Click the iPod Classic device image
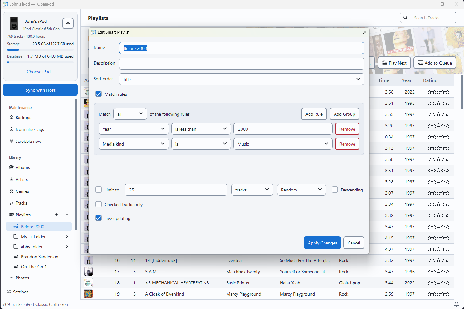 point(14,24)
